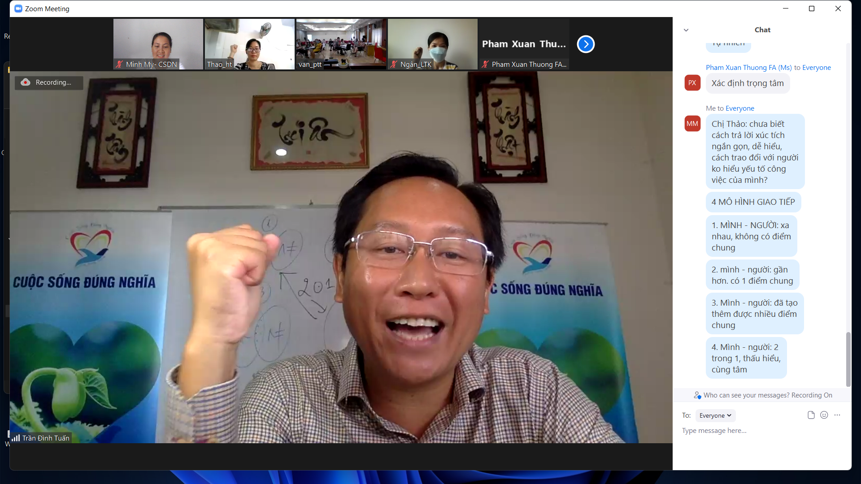Click the chat scrollbar thumb
Viewport: 861px width, 484px height.
848,359
